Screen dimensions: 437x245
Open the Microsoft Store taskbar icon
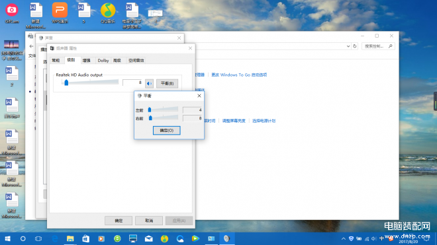pos(86,238)
